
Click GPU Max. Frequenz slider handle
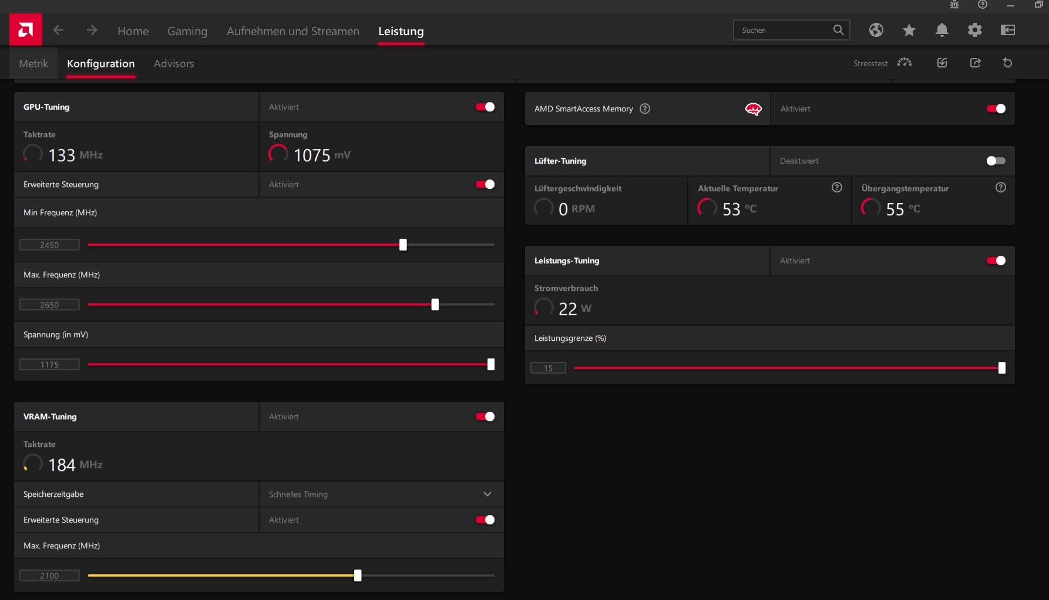click(x=435, y=304)
